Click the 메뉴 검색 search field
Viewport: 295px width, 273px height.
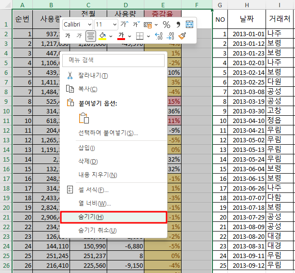click(x=113, y=60)
